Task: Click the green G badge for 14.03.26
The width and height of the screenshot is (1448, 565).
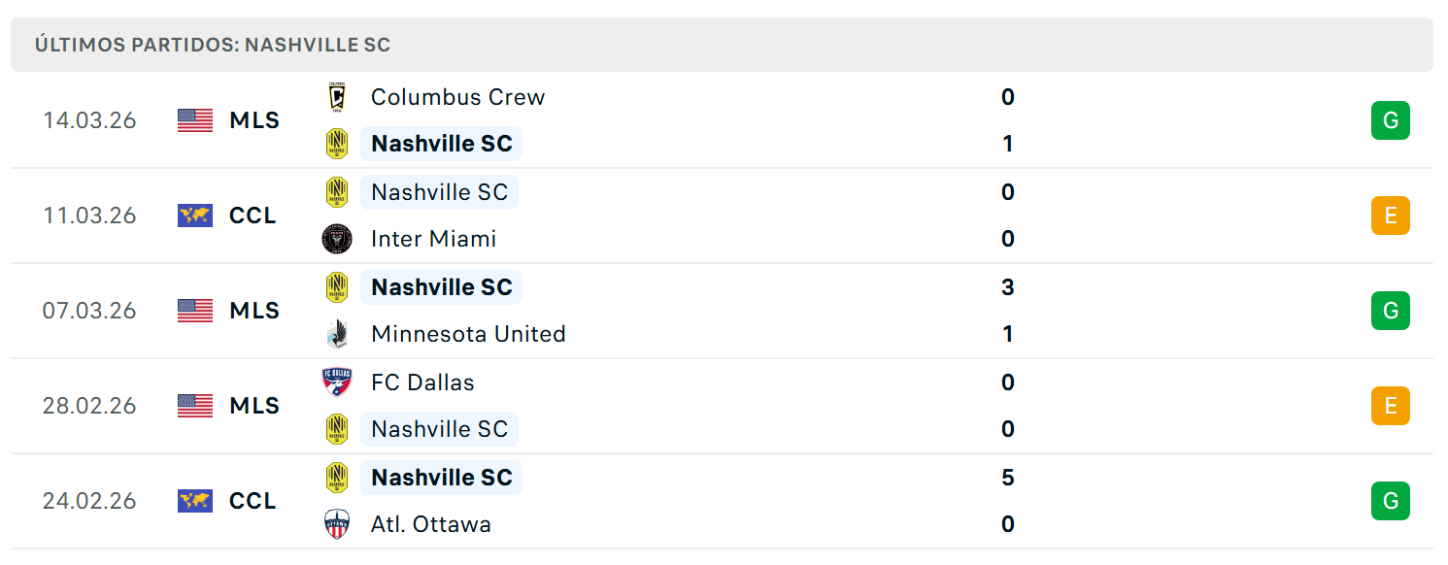Action: [x=1391, y=120]
